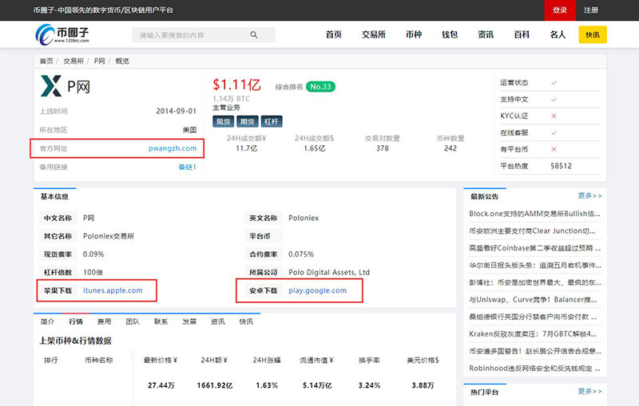Click the 现货 business tag
This screenshot has height=406, width=639.
pyautogui.click(x=224, y=121)
